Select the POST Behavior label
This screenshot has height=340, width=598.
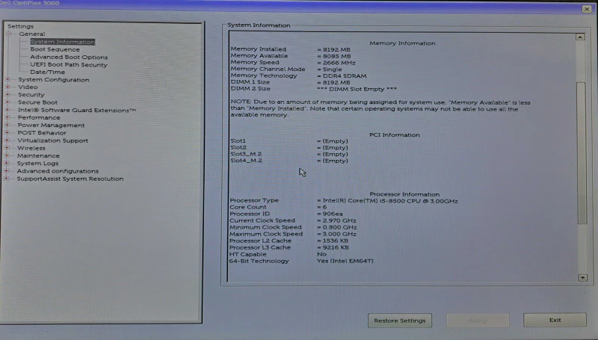point(42,133)
